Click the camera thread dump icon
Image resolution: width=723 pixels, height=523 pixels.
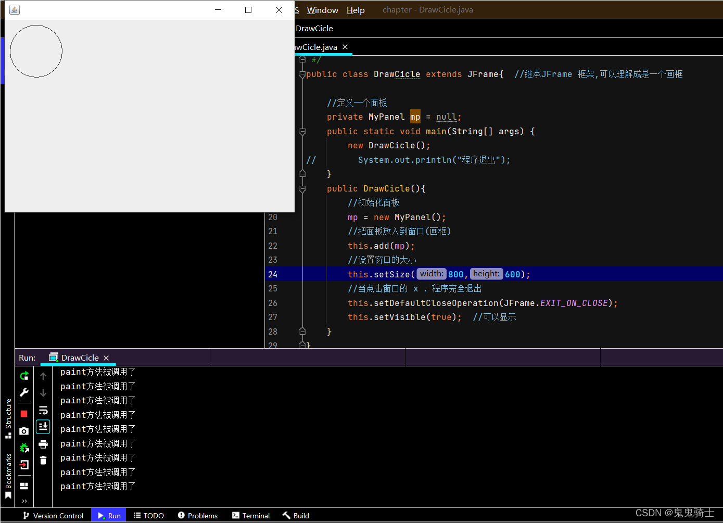[24, 431]
